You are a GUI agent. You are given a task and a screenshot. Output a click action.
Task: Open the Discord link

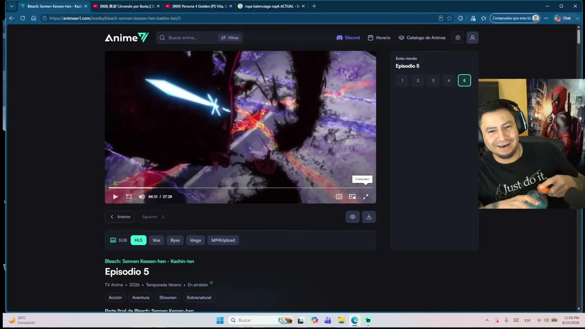point(348,38)
